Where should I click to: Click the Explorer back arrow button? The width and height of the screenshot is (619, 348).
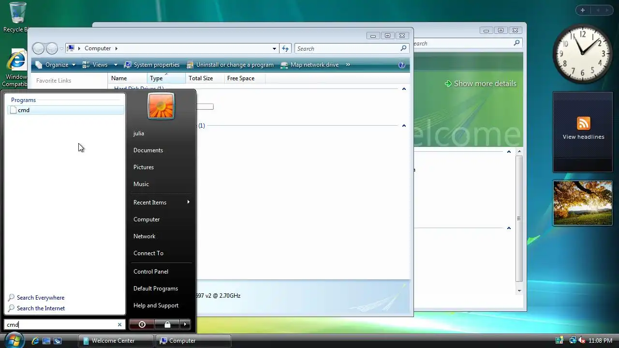point(39,48)
